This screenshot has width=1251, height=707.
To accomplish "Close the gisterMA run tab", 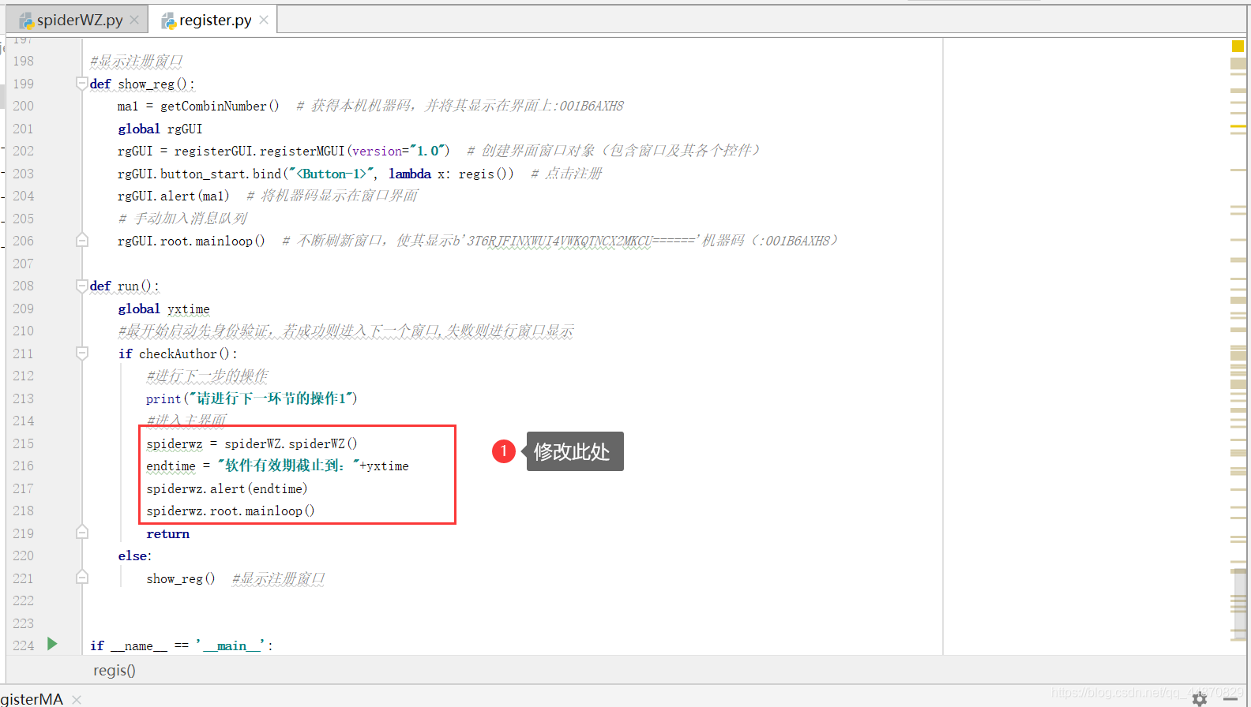I will click(77, 699).
